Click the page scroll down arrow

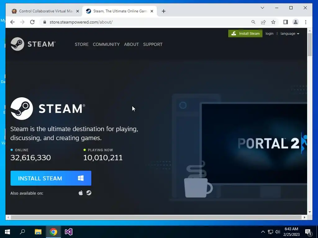(x=310, y=212)
